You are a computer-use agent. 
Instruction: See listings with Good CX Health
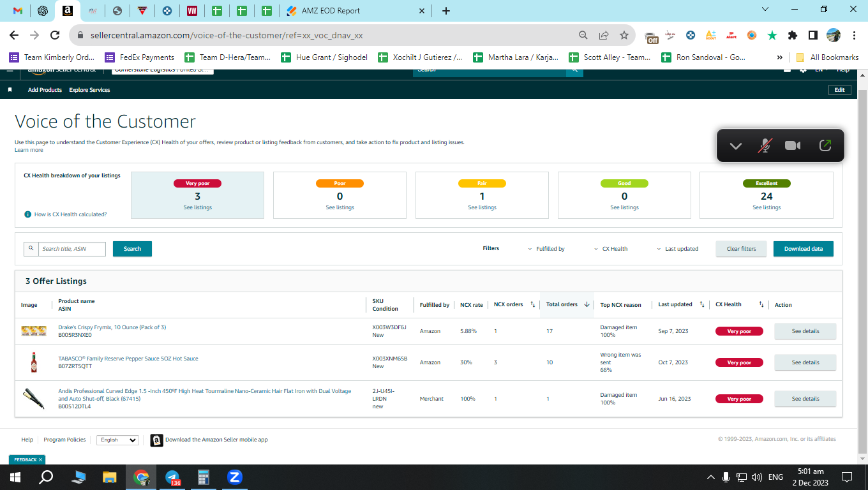point(624,207)
